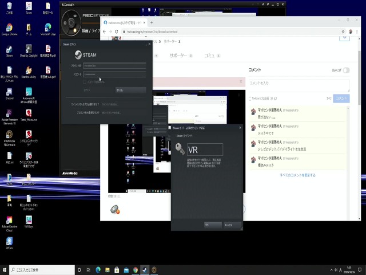Tick the remember password checkbox in Steam login

point(85,82)
